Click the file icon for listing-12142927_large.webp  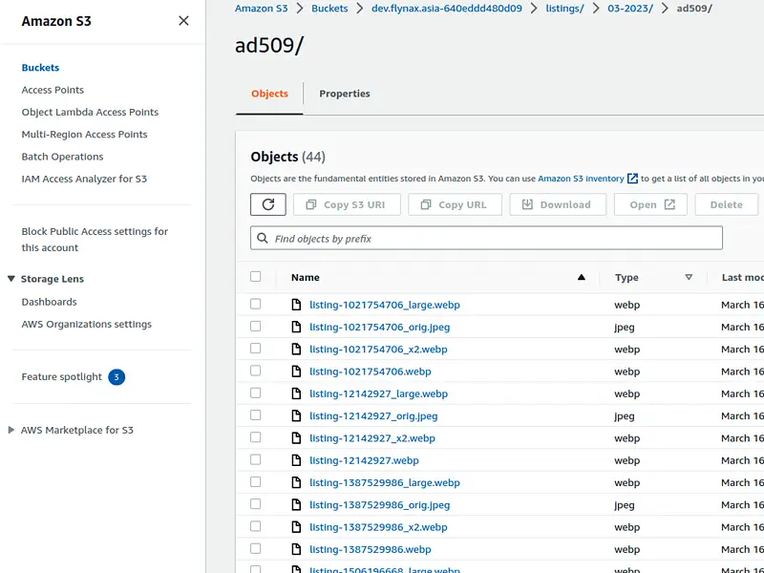(x=296, y=393)
